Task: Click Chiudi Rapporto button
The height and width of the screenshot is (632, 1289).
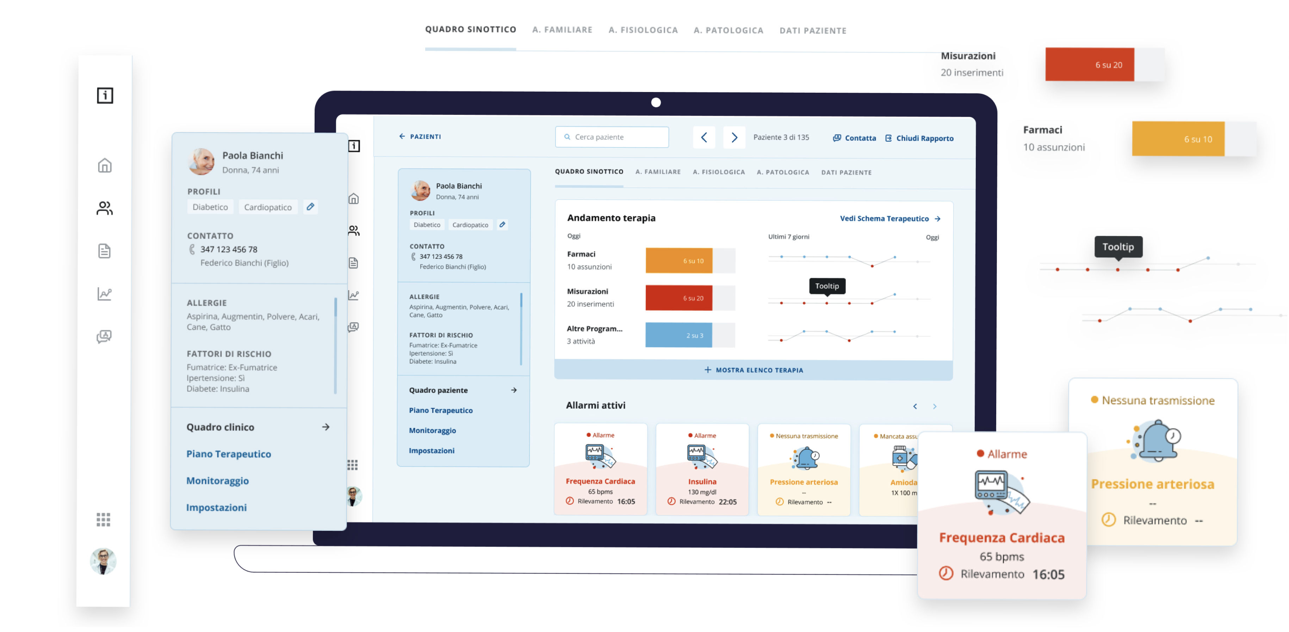Action: click(x=919, y=138)
